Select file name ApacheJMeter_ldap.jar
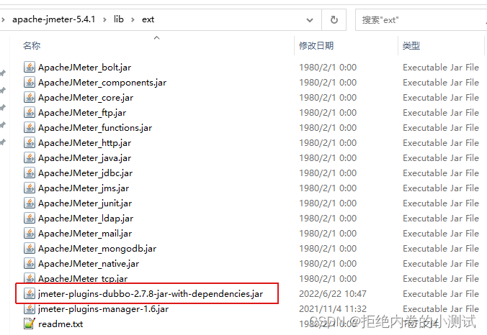 [86, 219]
